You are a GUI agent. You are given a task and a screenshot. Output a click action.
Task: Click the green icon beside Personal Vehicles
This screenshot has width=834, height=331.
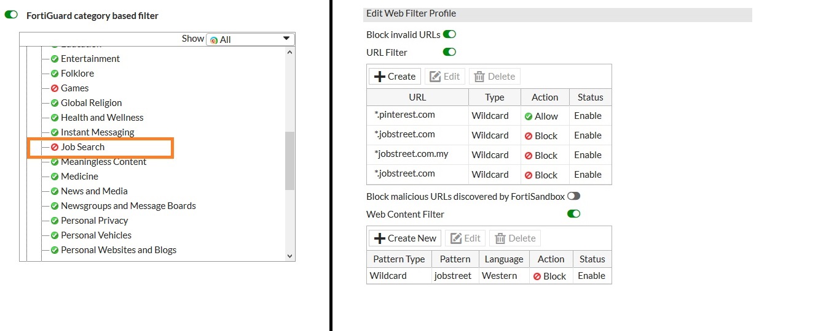[x=55, y=235]
